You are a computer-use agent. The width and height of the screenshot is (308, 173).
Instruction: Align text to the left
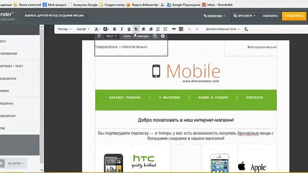click(136, 29)
